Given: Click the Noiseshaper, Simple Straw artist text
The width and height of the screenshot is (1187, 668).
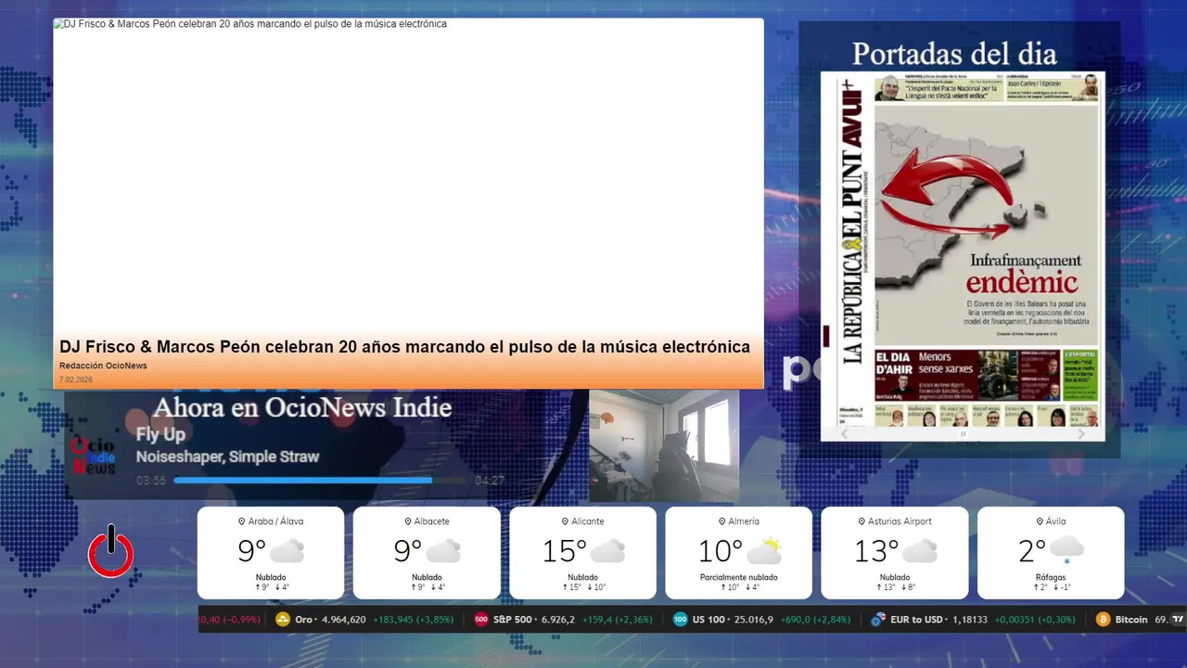Looking at the screenshot, I should 227,456.
